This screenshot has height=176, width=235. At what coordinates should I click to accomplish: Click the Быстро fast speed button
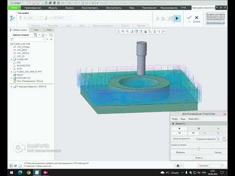(218, 153)
